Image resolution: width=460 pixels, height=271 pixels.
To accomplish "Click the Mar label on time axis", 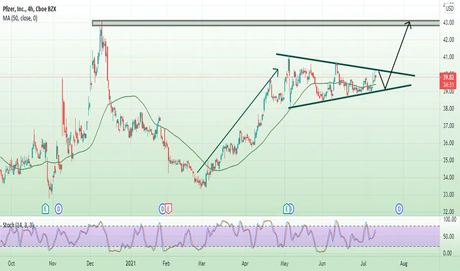I will click(201, 264).
